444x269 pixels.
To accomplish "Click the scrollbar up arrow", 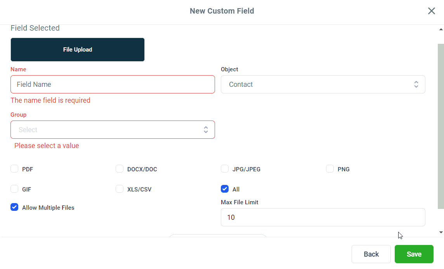I will click(x=441, y=29).
